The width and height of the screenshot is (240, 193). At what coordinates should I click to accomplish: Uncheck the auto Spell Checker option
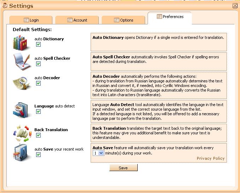pyautogui.click(x=38, y=64)
